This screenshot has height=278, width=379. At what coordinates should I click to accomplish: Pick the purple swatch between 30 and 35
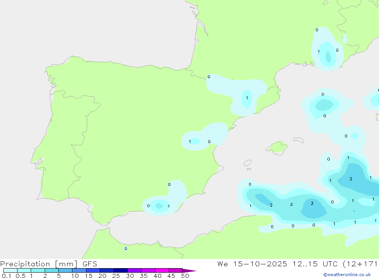click(x=135, y=270)
